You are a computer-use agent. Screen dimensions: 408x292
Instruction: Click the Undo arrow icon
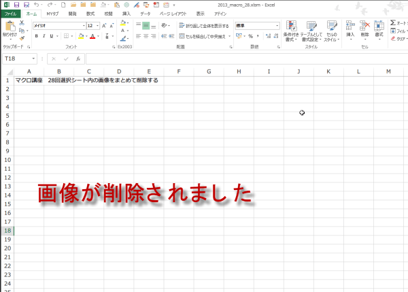coord(37,5)
